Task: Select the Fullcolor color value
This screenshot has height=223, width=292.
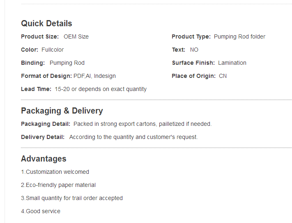Action: pyautogui.click(x=53, y=50)
